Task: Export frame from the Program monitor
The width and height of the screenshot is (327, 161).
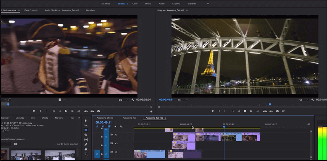Action: pyautogui.click(x=277, y=111)
